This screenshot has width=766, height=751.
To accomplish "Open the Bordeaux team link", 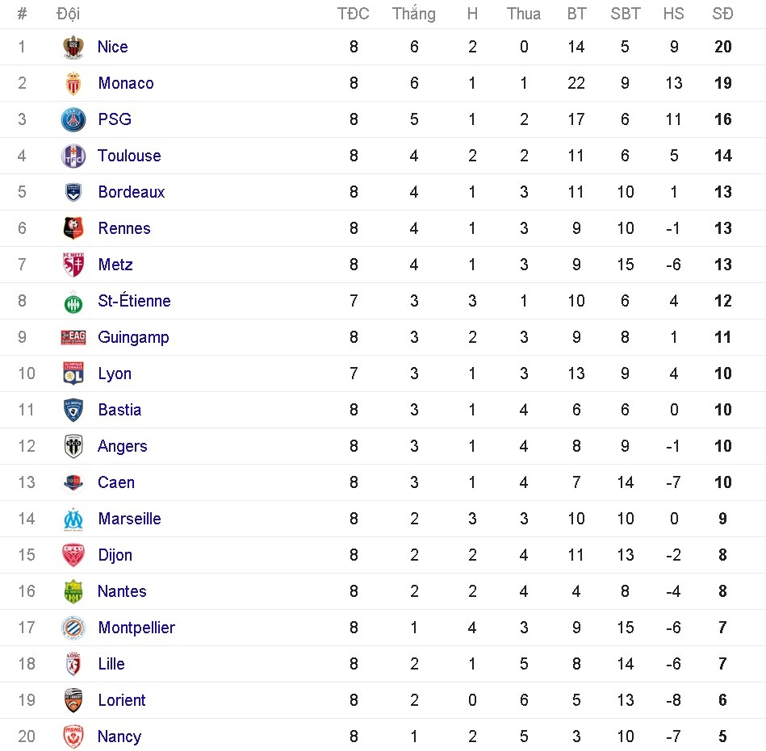I will [x=132, y=192].
